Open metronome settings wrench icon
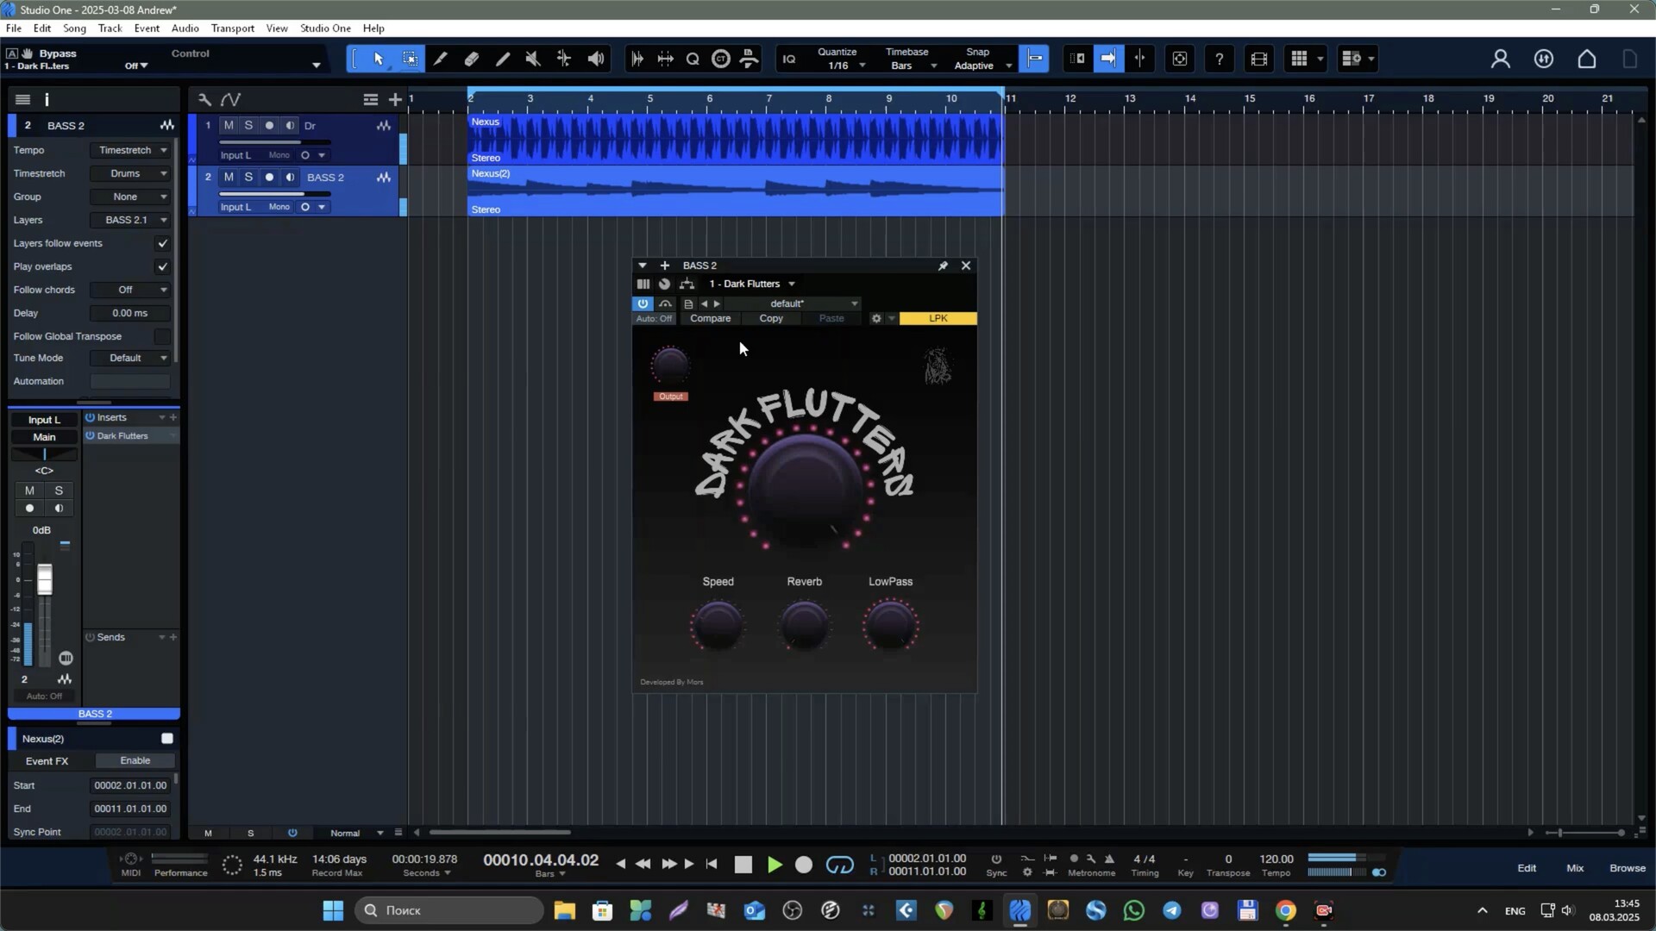 pyautogui.click(x=1091, y=859)
